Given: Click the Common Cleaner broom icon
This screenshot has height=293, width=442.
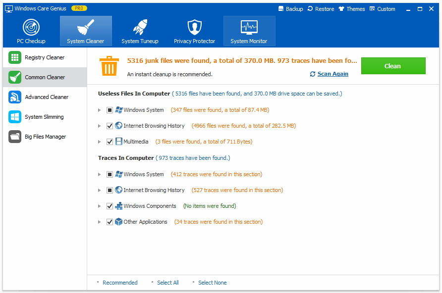Looking at the screenshot, I should [15, 77].
